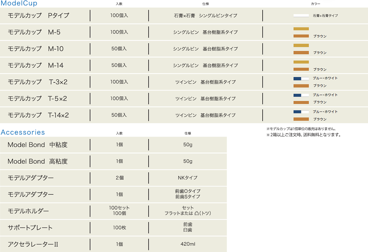The height and width of the screenshot is (252, 368).
Task: Select the サポートプレート product name
Action: click(30, 228)
